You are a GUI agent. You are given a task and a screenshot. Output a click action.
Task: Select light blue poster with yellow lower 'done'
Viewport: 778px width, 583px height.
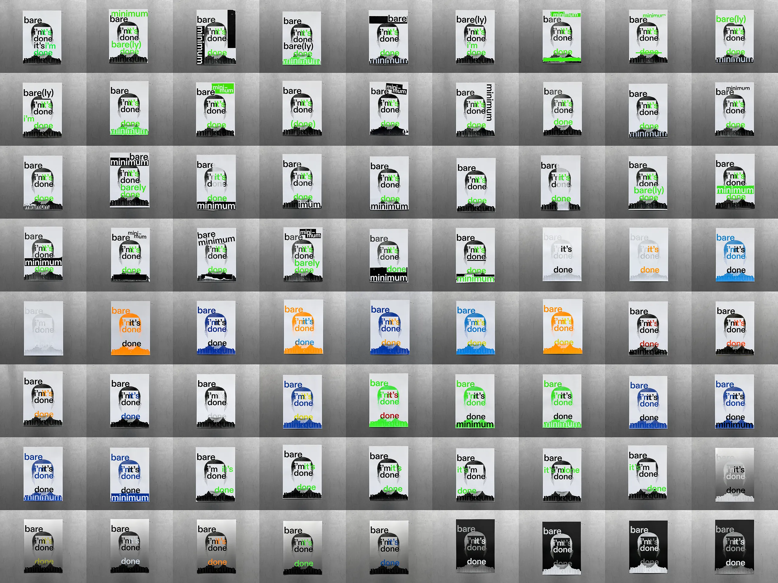pyautogui.click(x=475, y=328)
